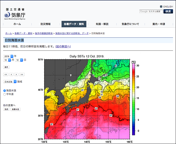Click the < previous day button

11,75
